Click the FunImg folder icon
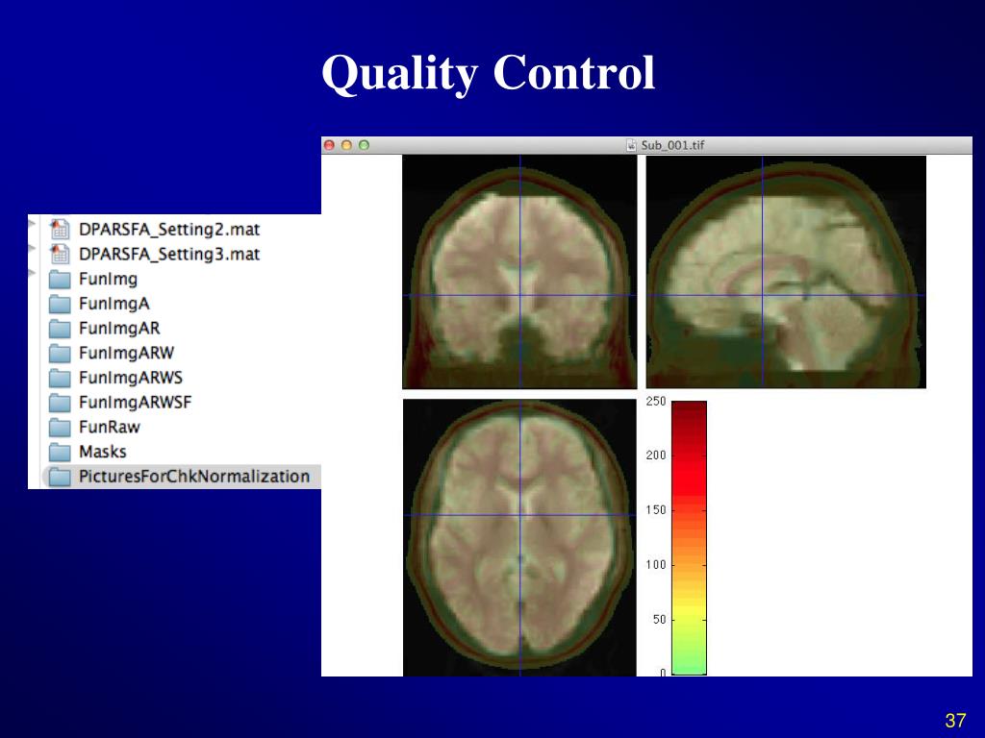Screen dimensions: 985x738 [x=60, y=280]
